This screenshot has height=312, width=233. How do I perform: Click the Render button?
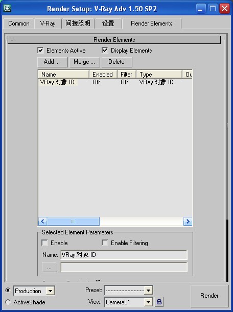[209, 296]
